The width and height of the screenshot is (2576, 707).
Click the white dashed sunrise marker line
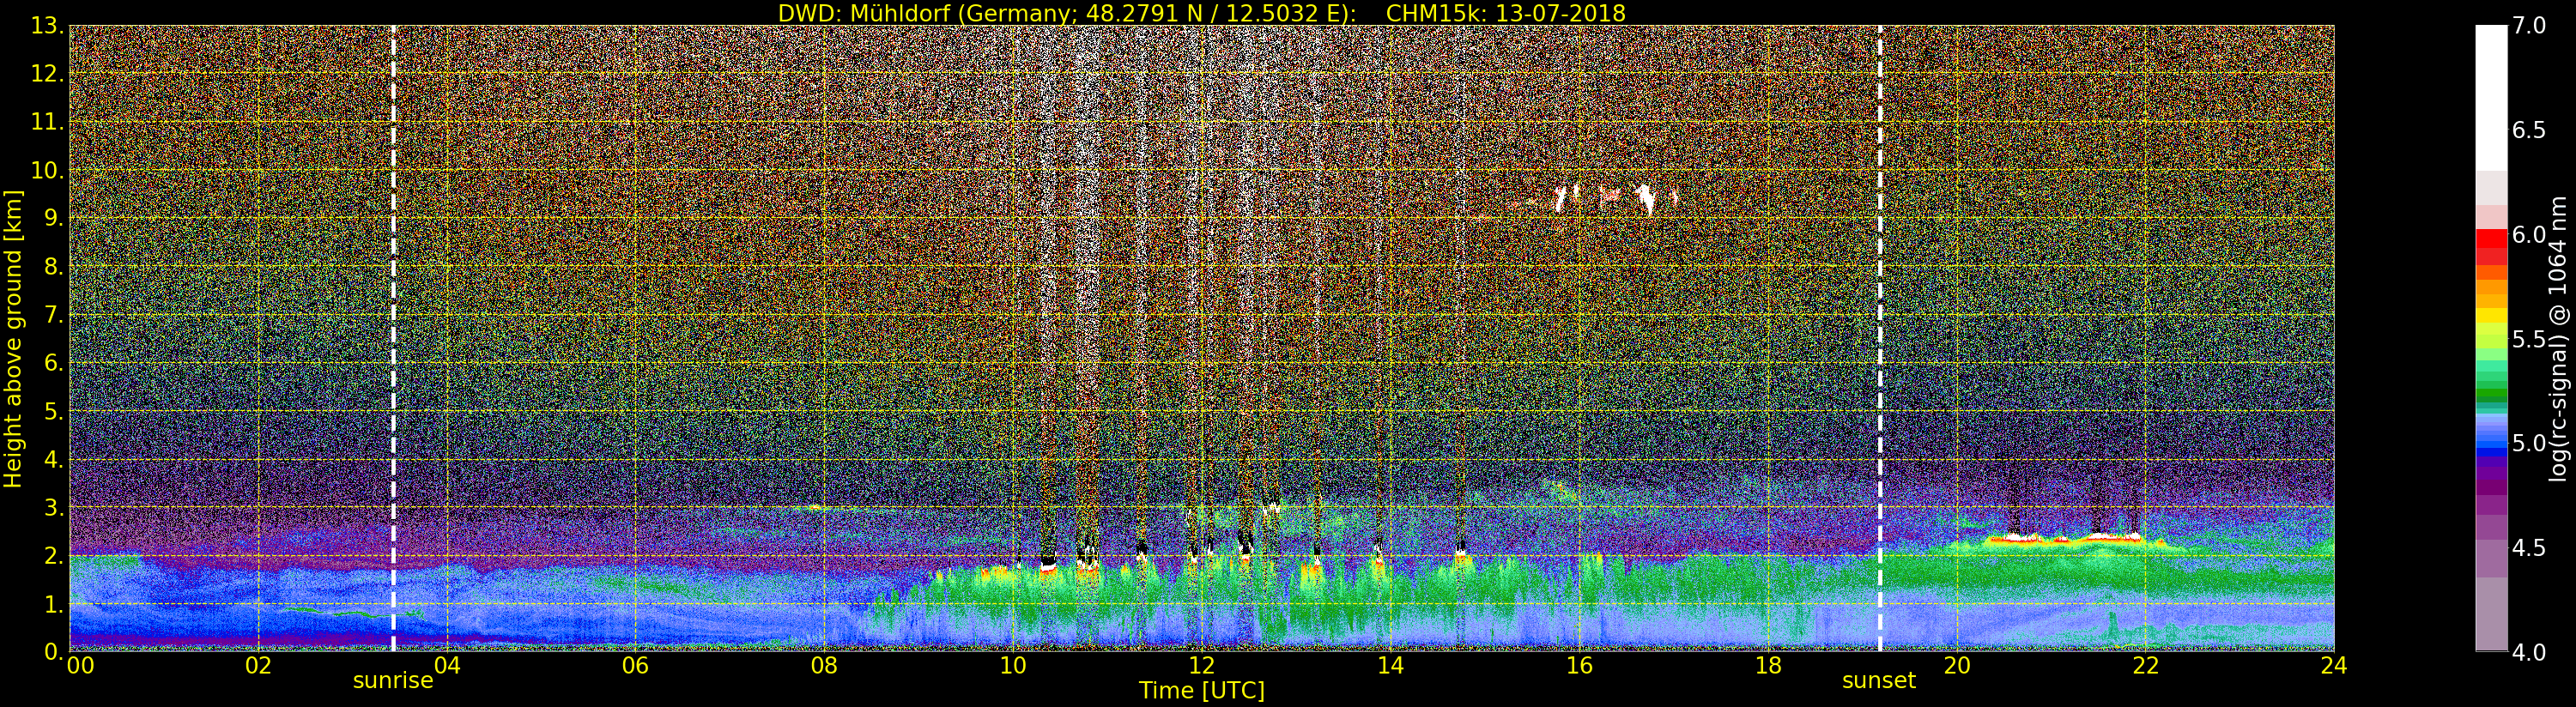393,339
